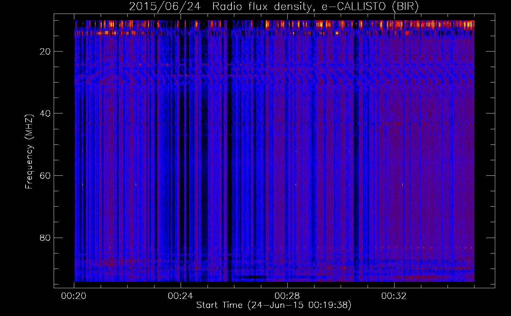511x316 pixels.
Task: Click the 60 MHz frequency tick label
Action: point(45,176)
